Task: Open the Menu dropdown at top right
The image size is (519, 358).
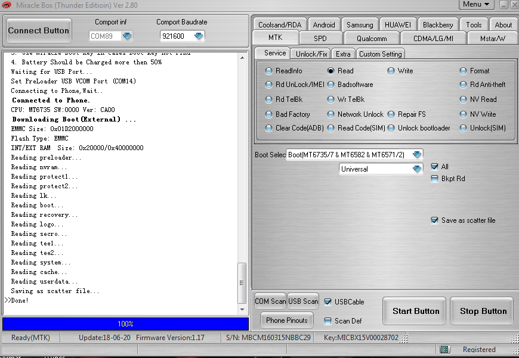Action: point(476,4)
